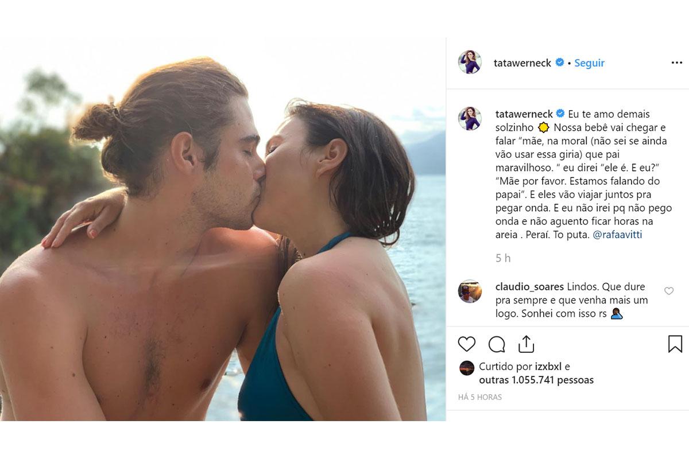The height and width of the screenshot is (459, 689).
Task: Click the main kissing couple photo
Action: point(223,229)
